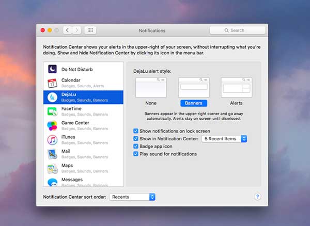The width and height of the screenshot is (310, 226).
Task: Select the Game Center row in the list
Action: coord(83,126)
